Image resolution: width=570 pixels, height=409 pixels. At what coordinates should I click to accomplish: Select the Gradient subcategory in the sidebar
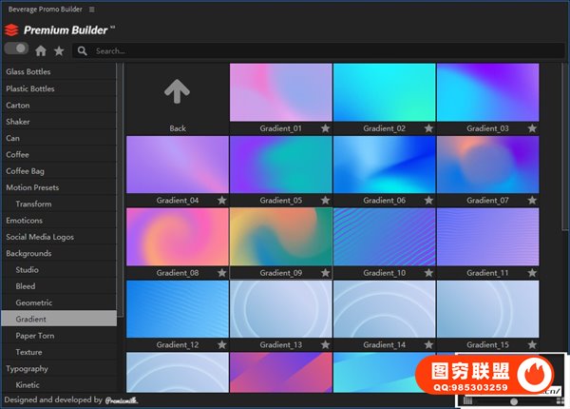point(31,320)
